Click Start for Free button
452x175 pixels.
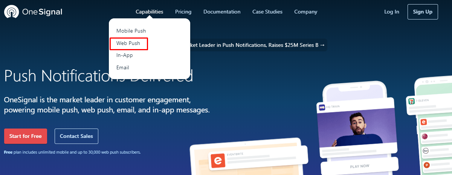point(26,136)
